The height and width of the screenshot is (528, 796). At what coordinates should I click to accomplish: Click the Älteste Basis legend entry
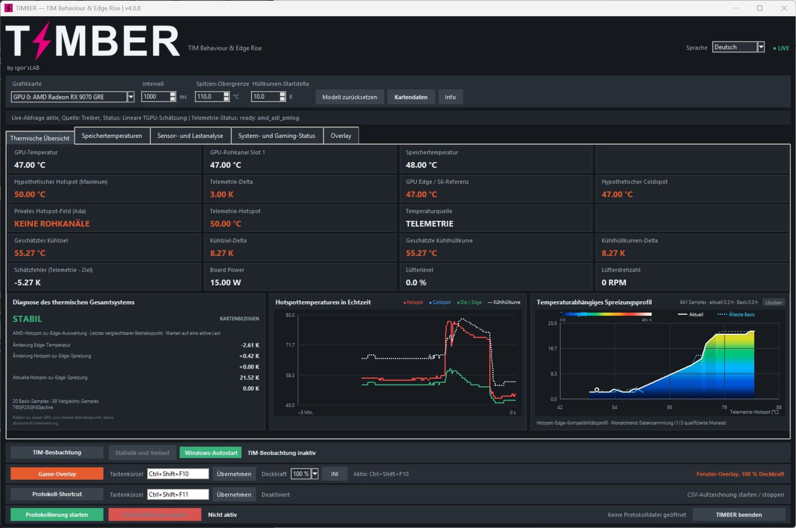click(736, 314)
